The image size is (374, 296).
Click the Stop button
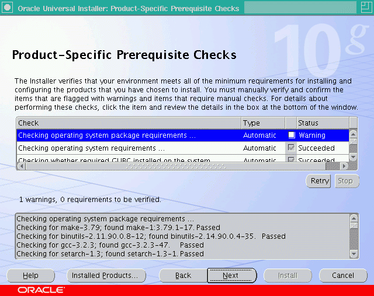pyautogui.click(x=347, y=181)
